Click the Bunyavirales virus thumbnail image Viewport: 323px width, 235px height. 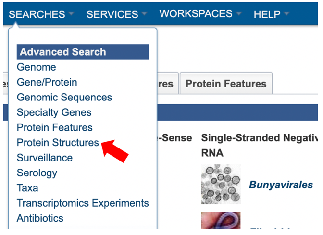click(221, 184)
